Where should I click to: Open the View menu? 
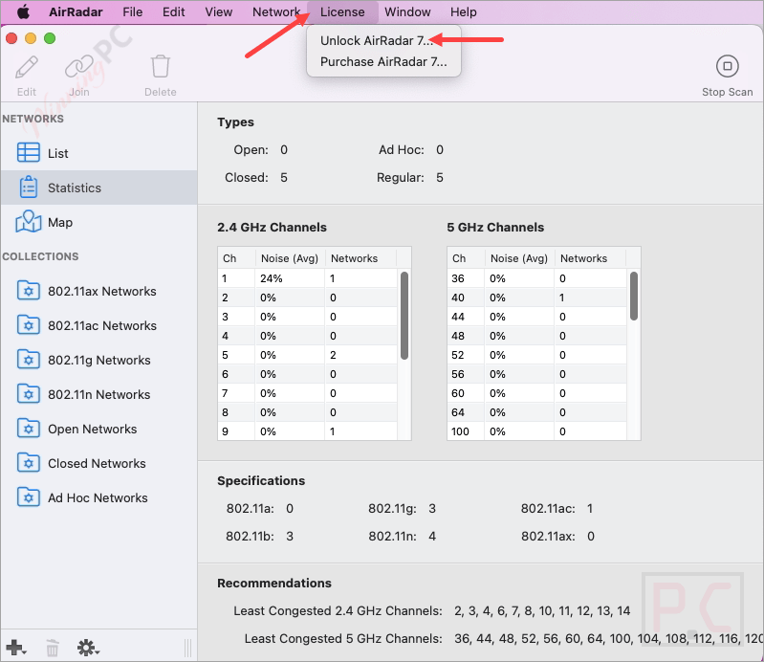(218, 11)
